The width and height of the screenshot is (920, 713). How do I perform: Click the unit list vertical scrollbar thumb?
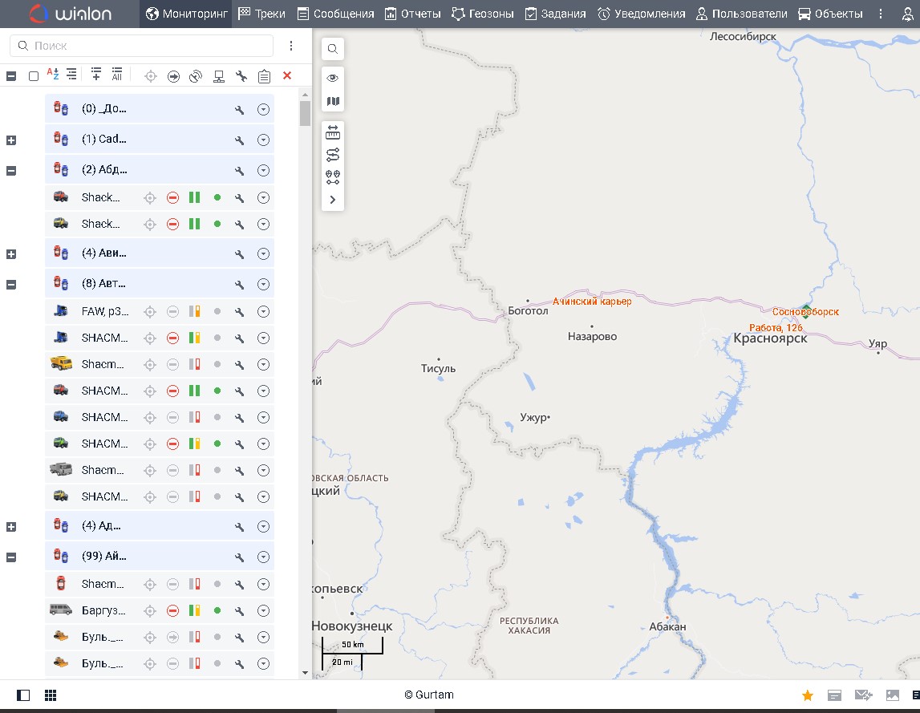click(305, 113)
